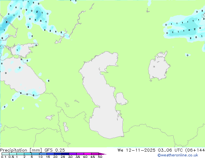205x158 pixels.
Task: Click the Kara-Bogaz-Gol bay beside the Caspian
Action: click(x=121, y=99)
